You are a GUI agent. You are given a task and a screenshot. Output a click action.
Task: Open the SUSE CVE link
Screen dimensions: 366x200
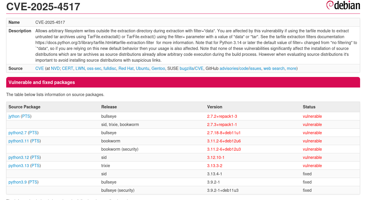point(199,68)
